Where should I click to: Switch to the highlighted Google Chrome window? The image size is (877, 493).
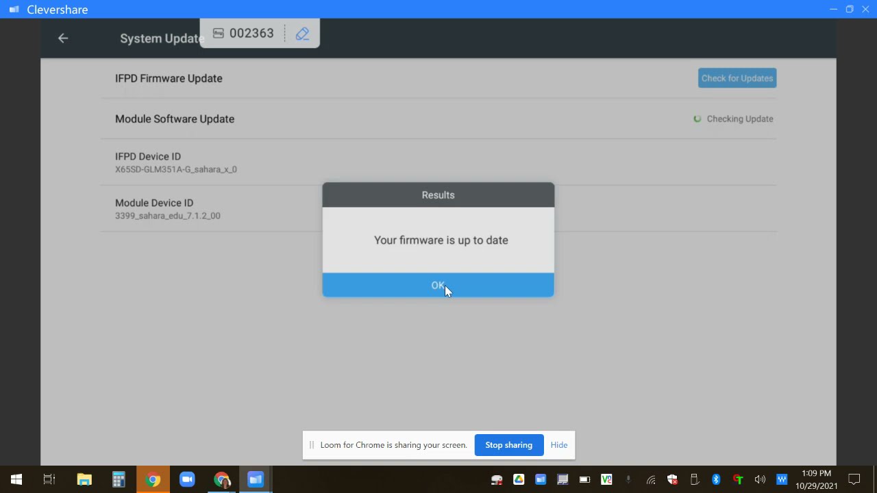coord(153,479)
